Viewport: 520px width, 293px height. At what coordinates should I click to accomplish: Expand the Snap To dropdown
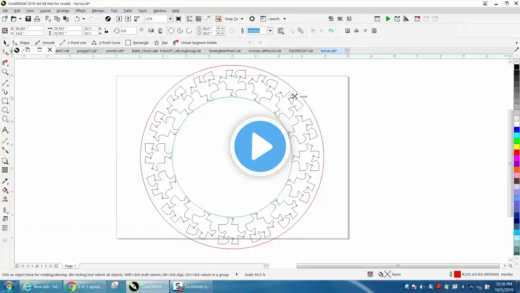click(x=242, y=19)
